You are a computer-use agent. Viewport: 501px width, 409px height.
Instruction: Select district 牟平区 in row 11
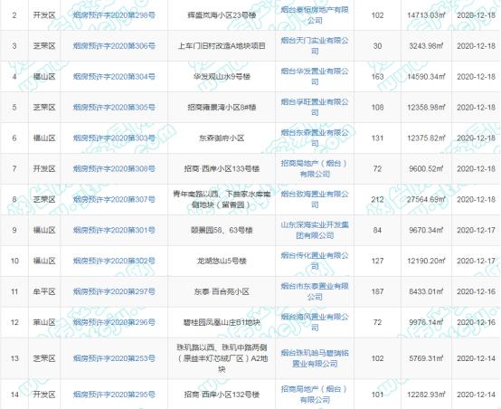[x=44, y=291]
